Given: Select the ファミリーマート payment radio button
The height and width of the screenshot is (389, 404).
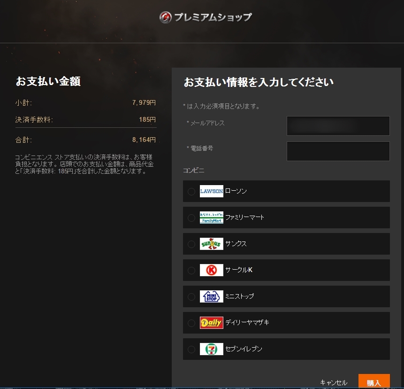Looking at the screenshot, I should click(191, 218).
